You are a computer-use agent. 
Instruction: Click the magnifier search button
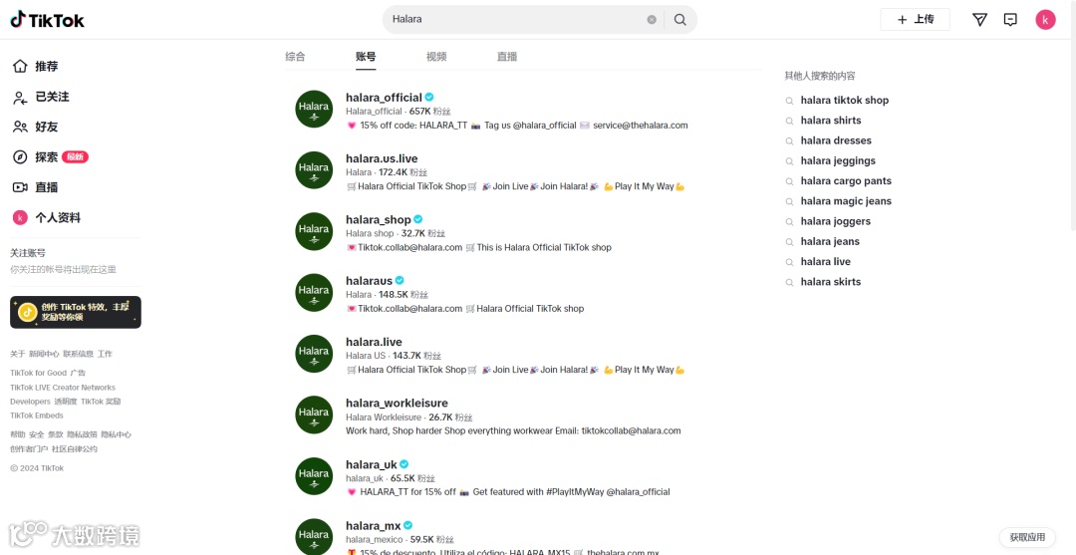pos(680,19)
